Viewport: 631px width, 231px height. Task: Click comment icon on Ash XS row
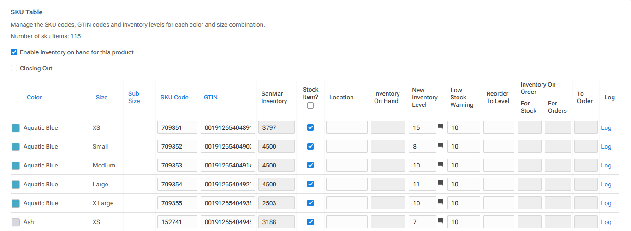(441, 221)
